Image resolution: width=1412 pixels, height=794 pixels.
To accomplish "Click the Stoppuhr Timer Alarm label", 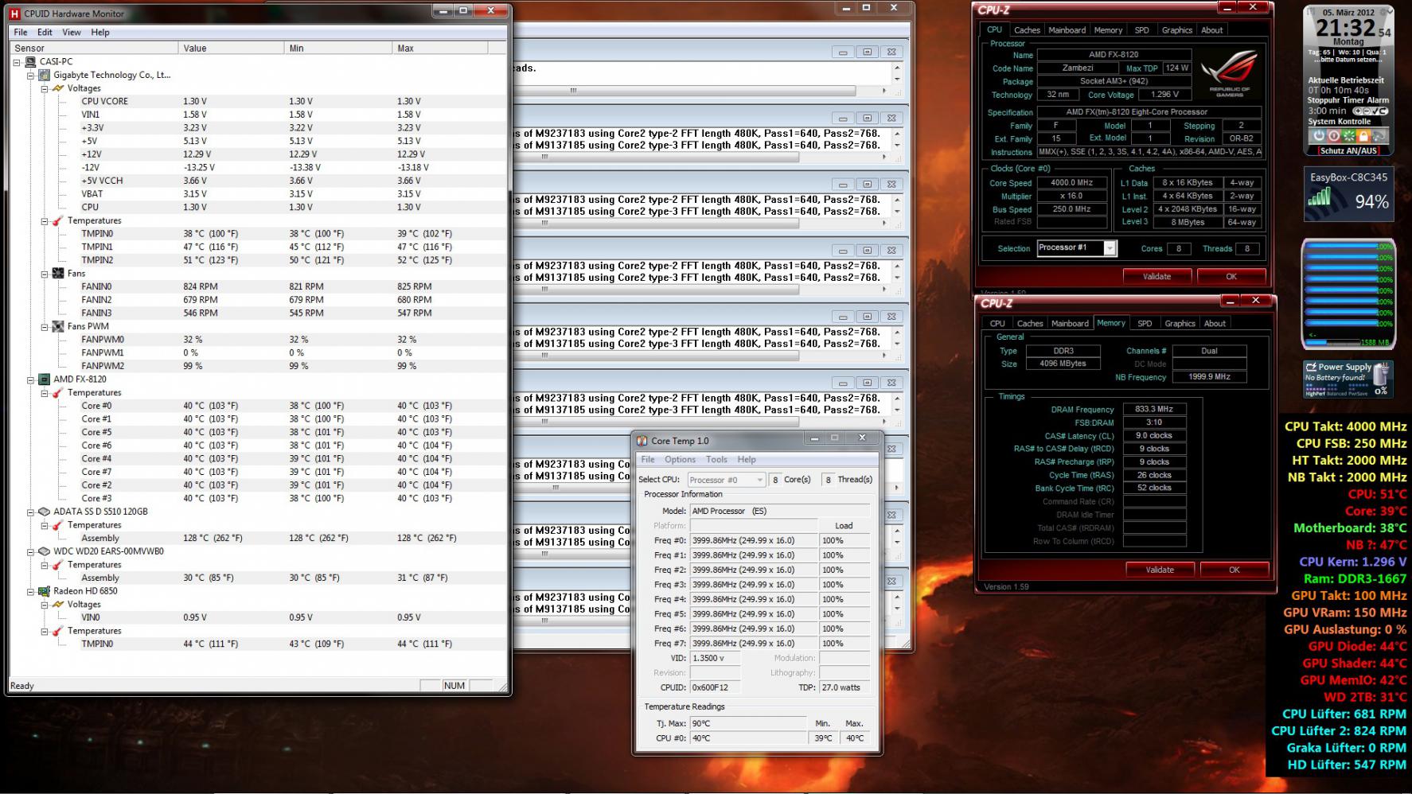I will click(x=1348, y=101).
